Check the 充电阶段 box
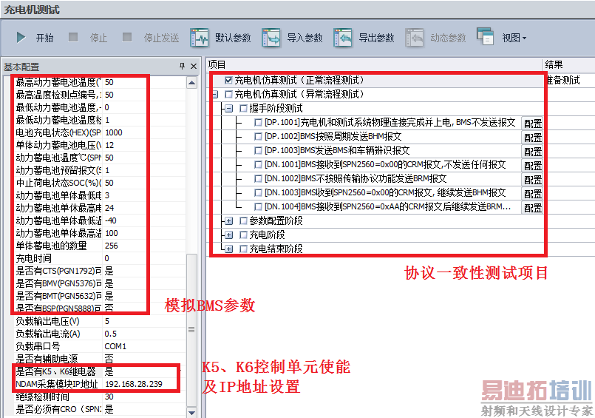 coord(243,235)
